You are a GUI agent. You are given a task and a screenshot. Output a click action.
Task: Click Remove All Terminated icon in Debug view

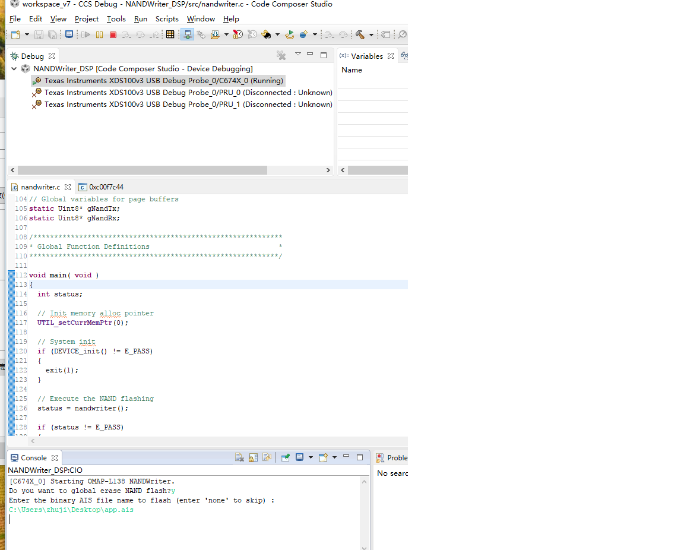point(281,55)
